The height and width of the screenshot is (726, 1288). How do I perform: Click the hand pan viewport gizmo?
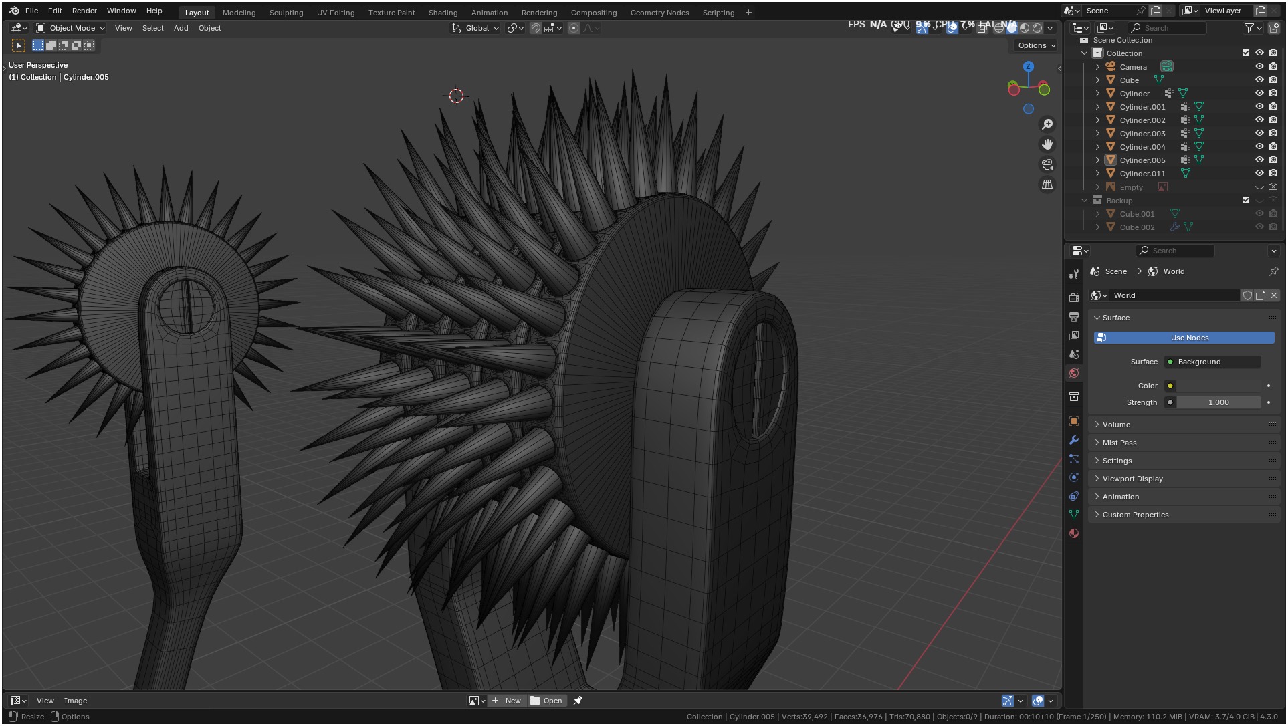pos(1047,144)
